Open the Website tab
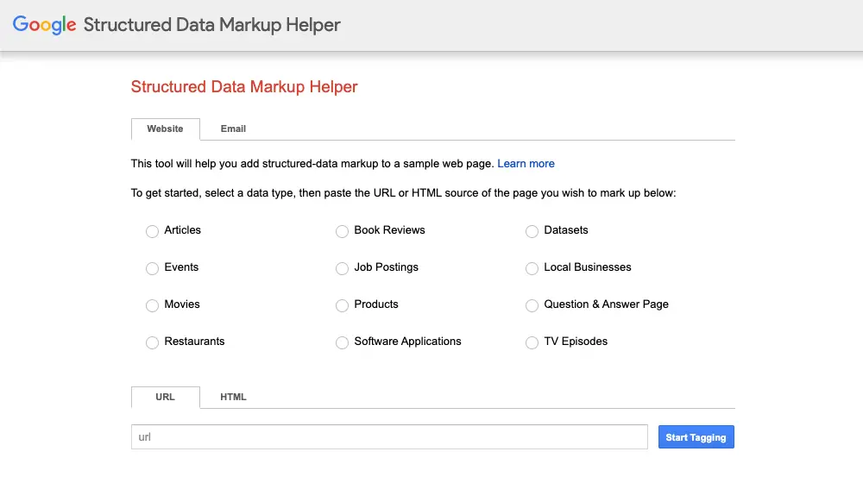Image resolution: width=863 pixels, height=483 pixels. (x=165, y=129)
